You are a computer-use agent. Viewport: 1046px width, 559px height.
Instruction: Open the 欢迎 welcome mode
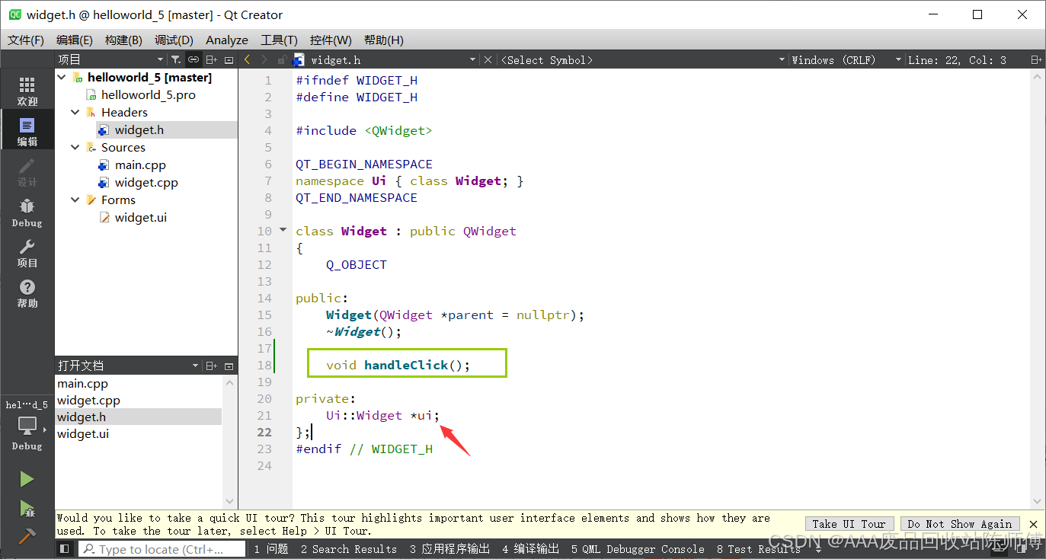[x=27, y=91]
